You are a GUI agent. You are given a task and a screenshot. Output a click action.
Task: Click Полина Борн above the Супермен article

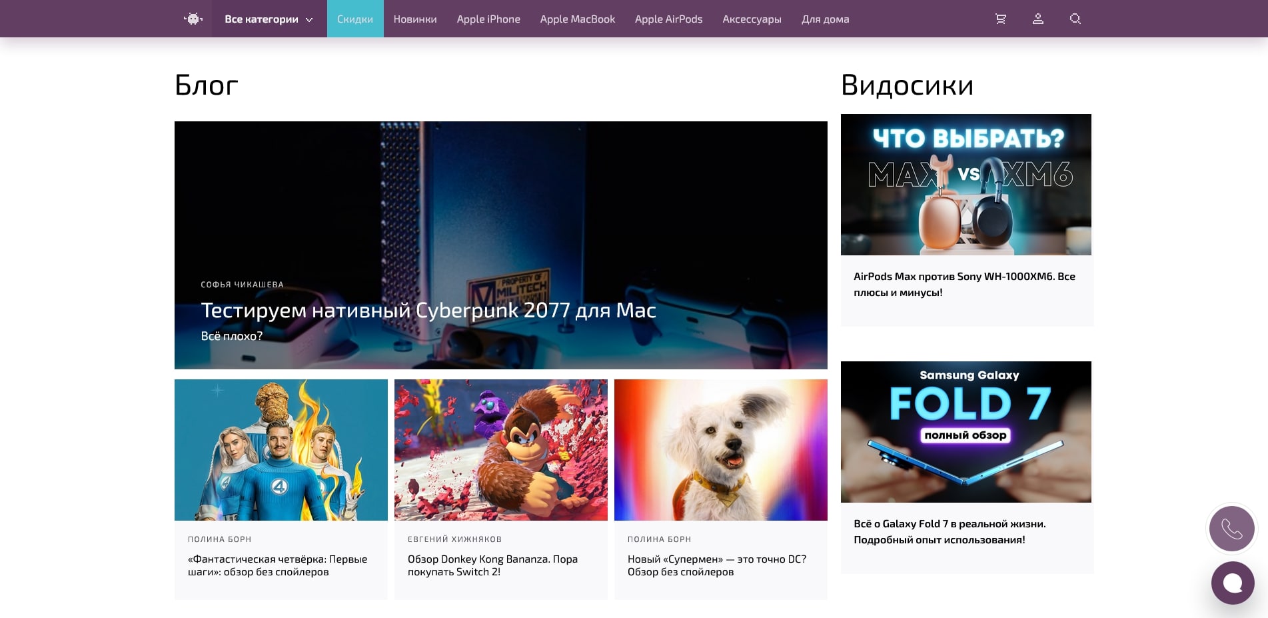point(660,539)
